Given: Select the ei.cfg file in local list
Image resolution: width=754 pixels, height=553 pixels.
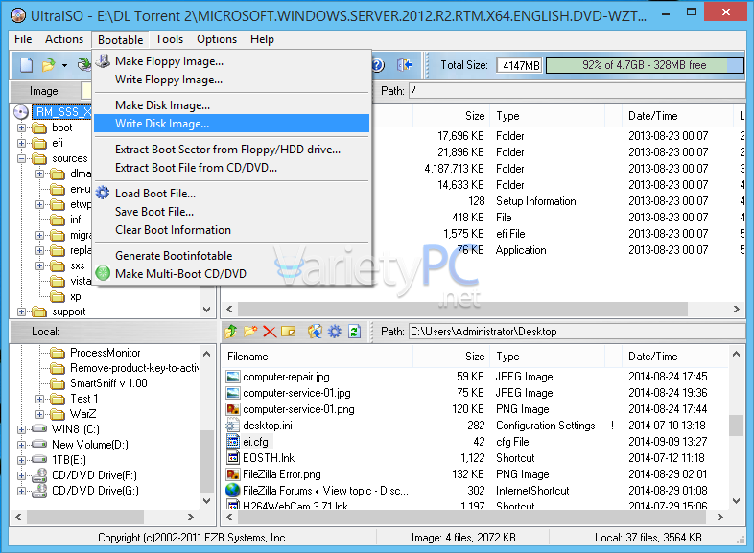Looking at the screenshot, I should point(255,441).
